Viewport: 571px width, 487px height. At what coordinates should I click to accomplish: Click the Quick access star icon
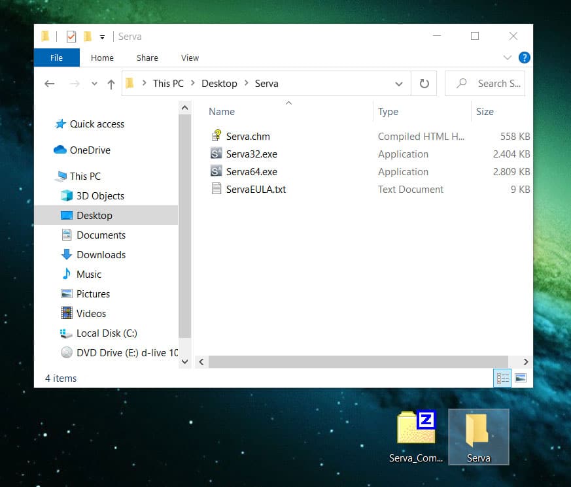[x=60, y=124]
